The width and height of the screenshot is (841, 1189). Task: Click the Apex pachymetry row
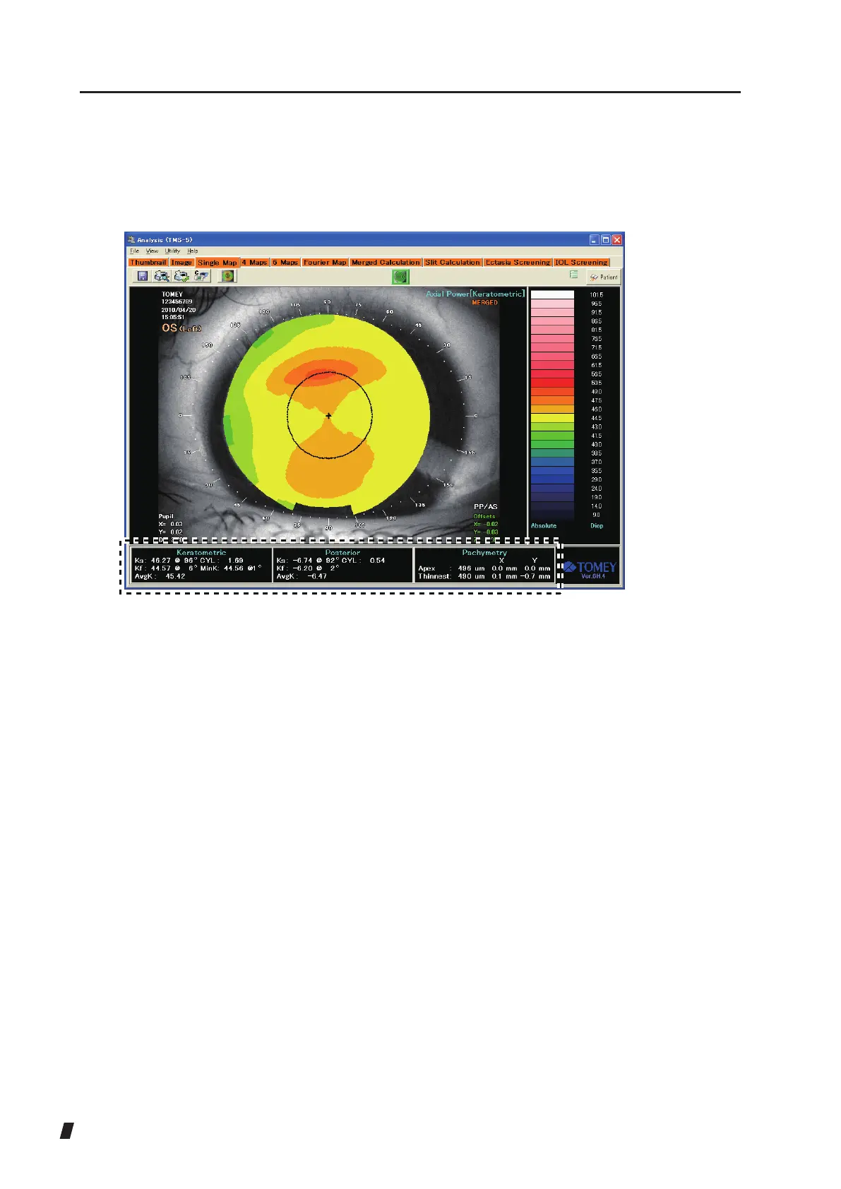click(484, 568)
